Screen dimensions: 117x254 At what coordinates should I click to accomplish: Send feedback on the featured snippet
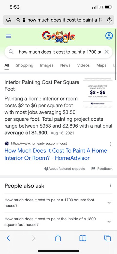click(102, 169)
